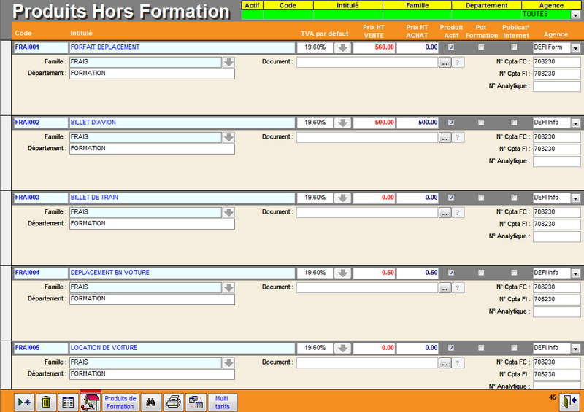Click the Département column filter header
Image resolution: width=584 pixels, height=412 pixels.
click(486, 5)
